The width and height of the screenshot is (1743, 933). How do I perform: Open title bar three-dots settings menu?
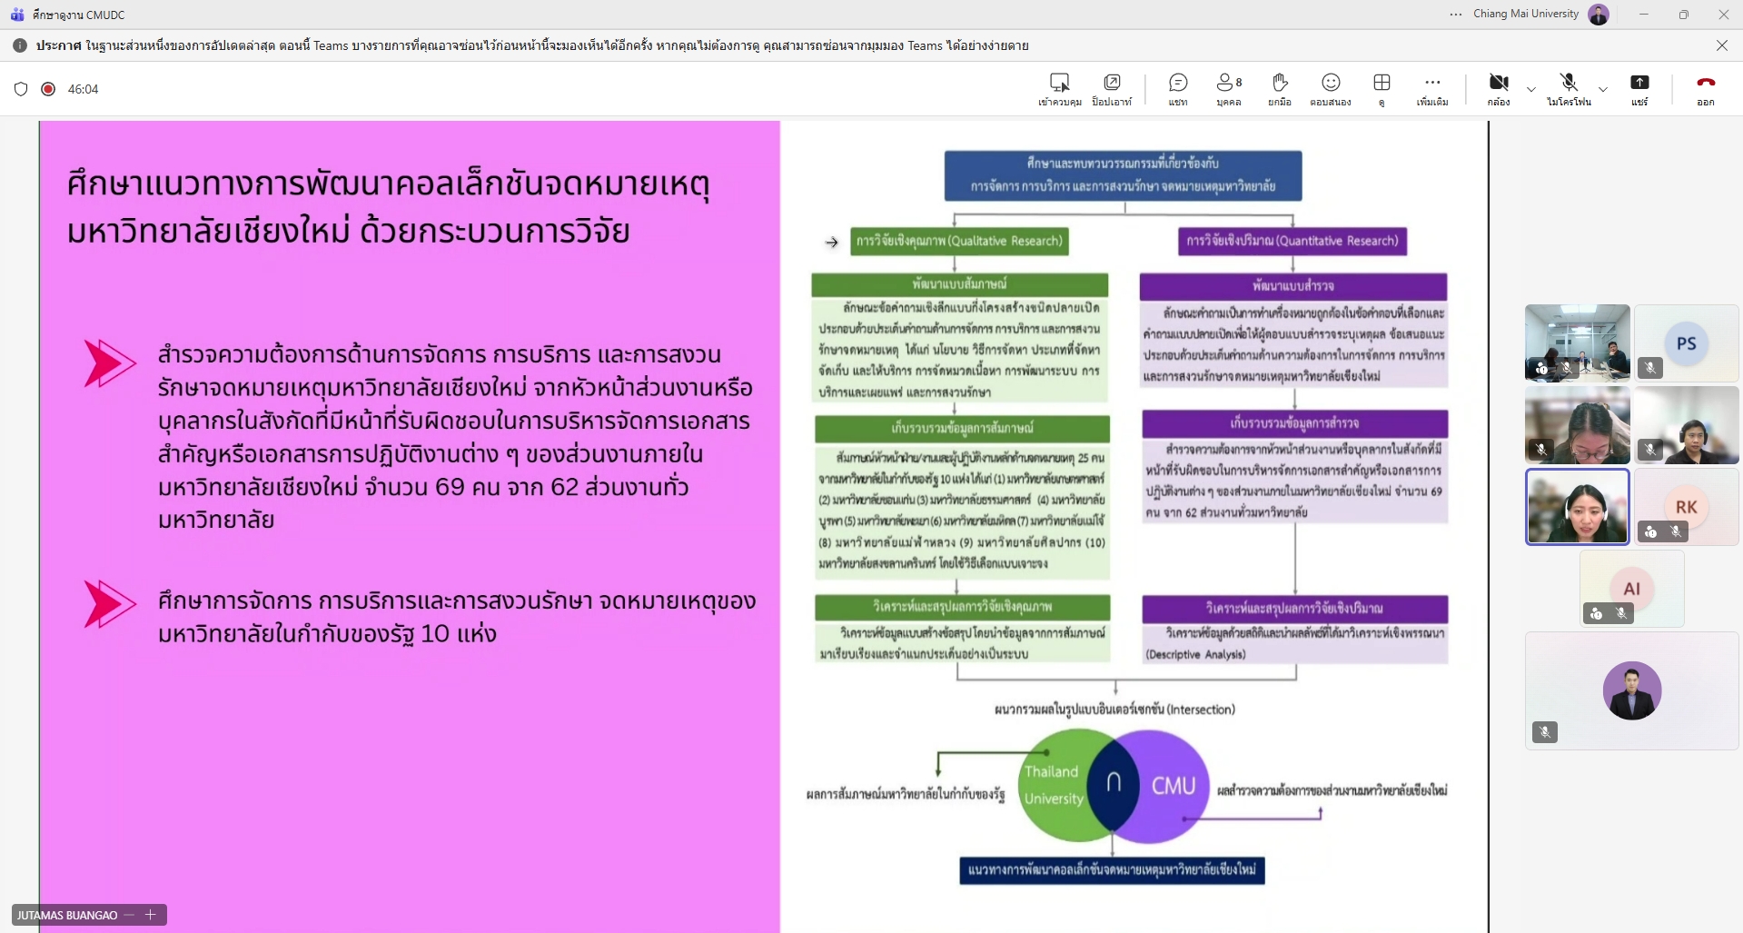pyautogui.click(x=1456, y=15)
